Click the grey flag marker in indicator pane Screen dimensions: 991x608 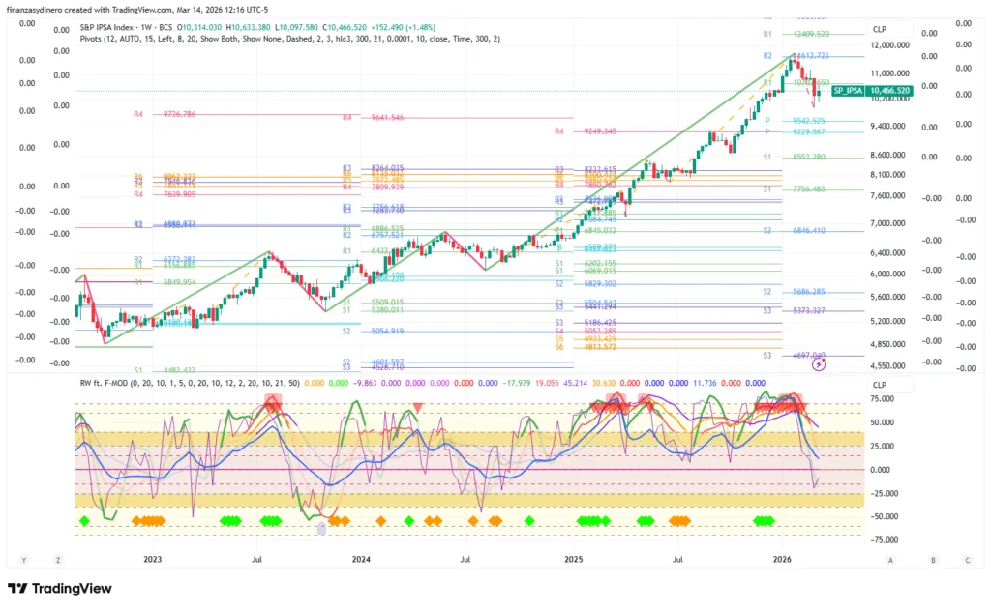pos(322,527)
